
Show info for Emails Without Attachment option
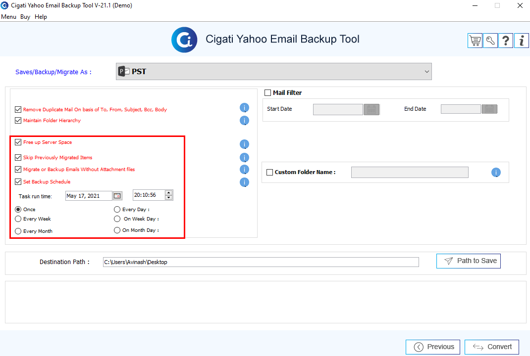point(244,170)
